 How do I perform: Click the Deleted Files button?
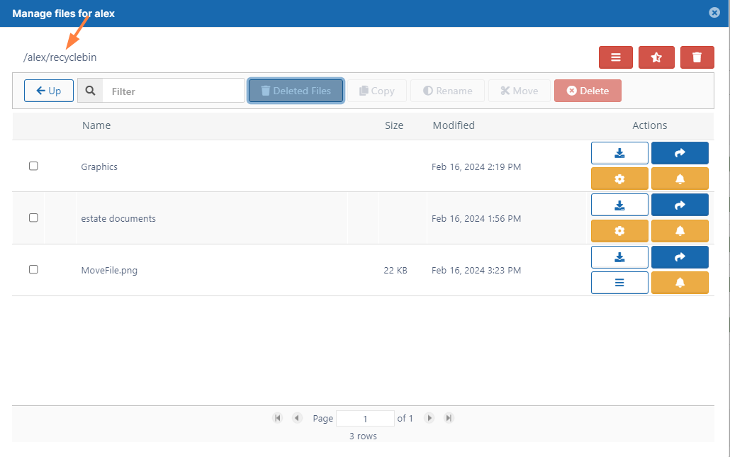pos(296,91)
